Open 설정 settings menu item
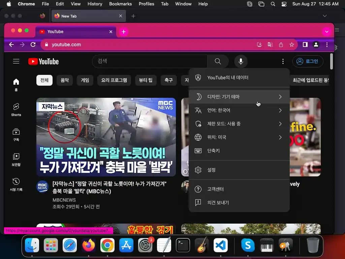Image resolution: width=345 pixels, height=259 pixels. pyautogui.click(x=239, y=170)
